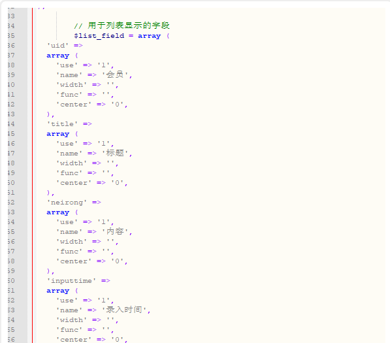Screen dimensions: 390x343
Task: Click the array keyword directly below 'uid'
Action: 57,56
